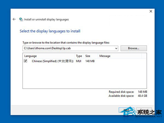
Task: Expand the language file location dropdown arrow
Action: tap(116, 49)
